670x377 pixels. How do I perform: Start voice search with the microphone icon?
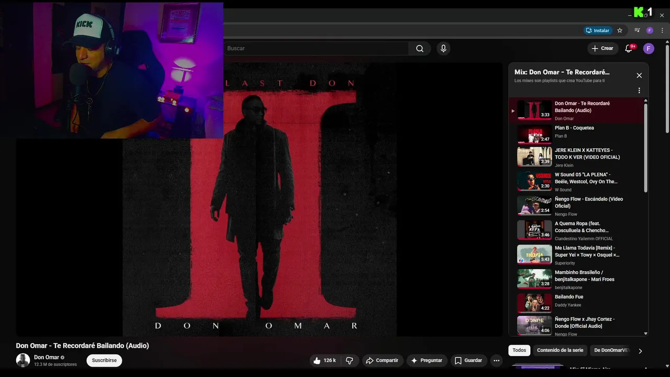(x=443, y=48)
